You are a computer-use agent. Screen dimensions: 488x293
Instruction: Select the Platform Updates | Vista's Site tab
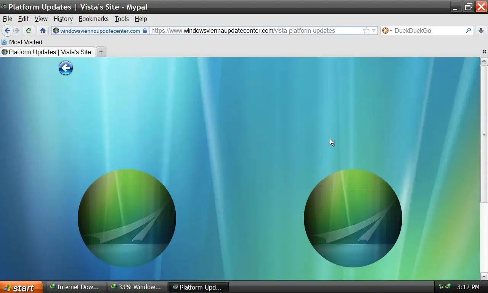point(48,52)
